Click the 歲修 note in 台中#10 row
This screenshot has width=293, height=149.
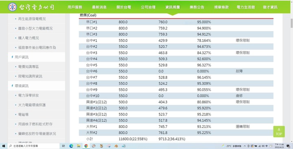(239, 96)
